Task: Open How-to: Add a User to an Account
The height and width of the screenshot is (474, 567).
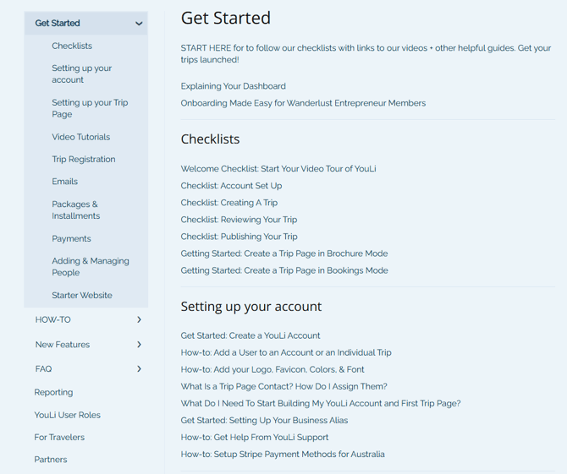Action: 286,352
